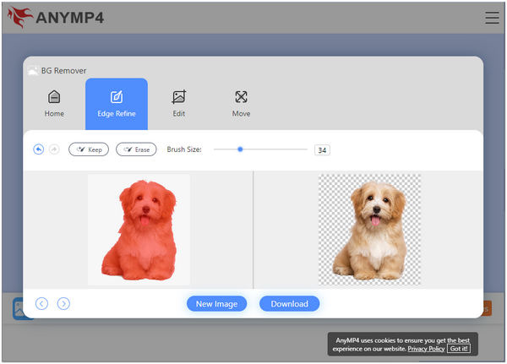507x364 pixels.
Task: Open the Edit tab
Action: (x=178, y=103)
